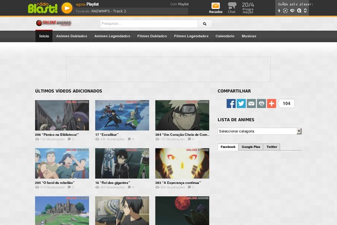Open the Musicas menu item
The image size is (337, 225).
click(x=249, y=36)
